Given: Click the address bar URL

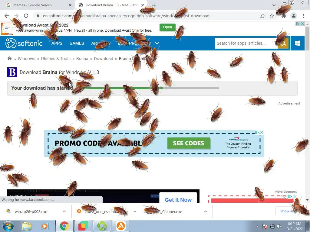Looking at the screenshot, I should coord(126,16).
